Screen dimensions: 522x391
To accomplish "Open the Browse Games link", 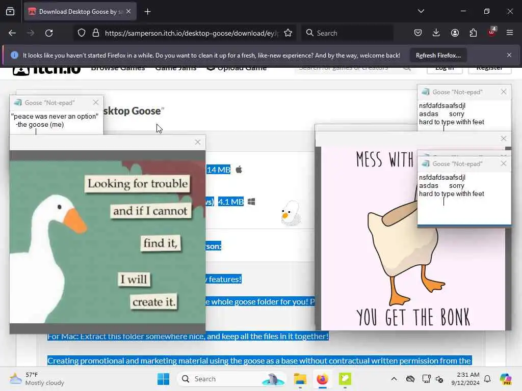I will coord(118,69).
